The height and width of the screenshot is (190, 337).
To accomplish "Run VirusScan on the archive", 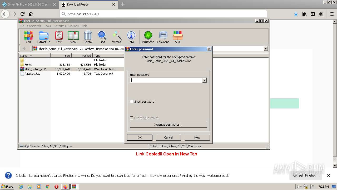I will (148, 37).
